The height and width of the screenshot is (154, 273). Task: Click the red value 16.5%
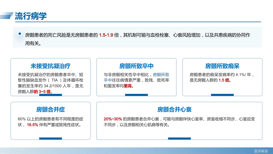pos(32,125)
